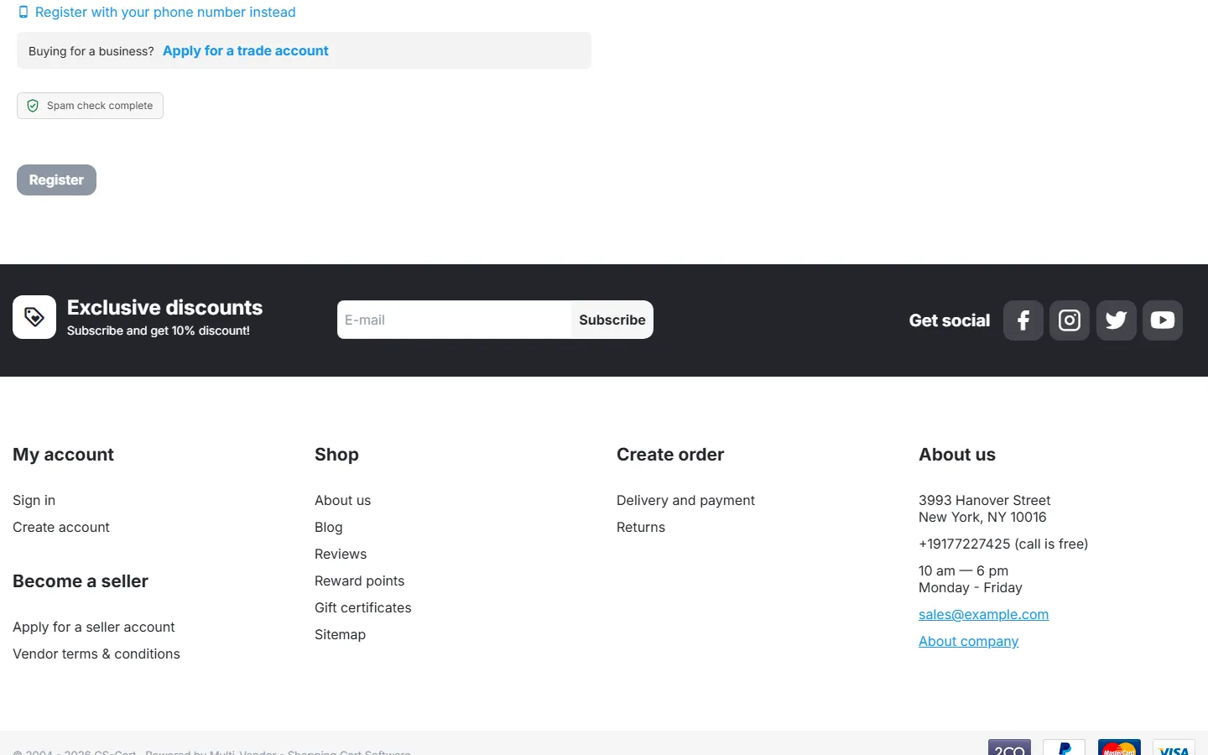This screenshot has width=1208, height=755.
Task: Register with your phone number instead
Action: 165,13
